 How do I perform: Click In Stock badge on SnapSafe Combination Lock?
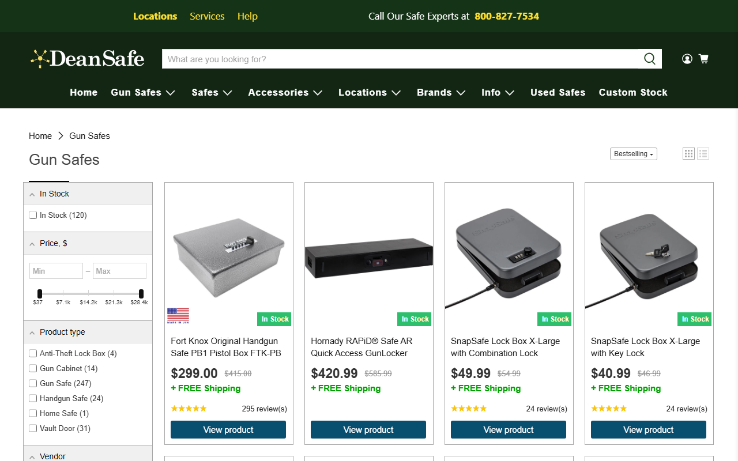(555, 319)
